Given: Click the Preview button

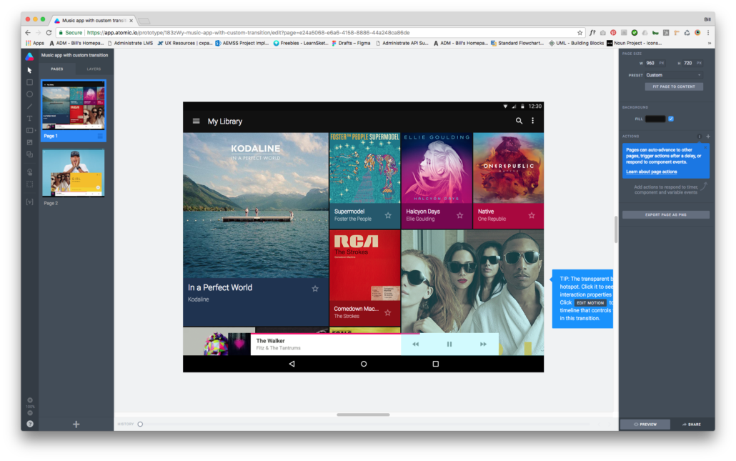Looking at the screenshot, I should (x=645, y=425).
